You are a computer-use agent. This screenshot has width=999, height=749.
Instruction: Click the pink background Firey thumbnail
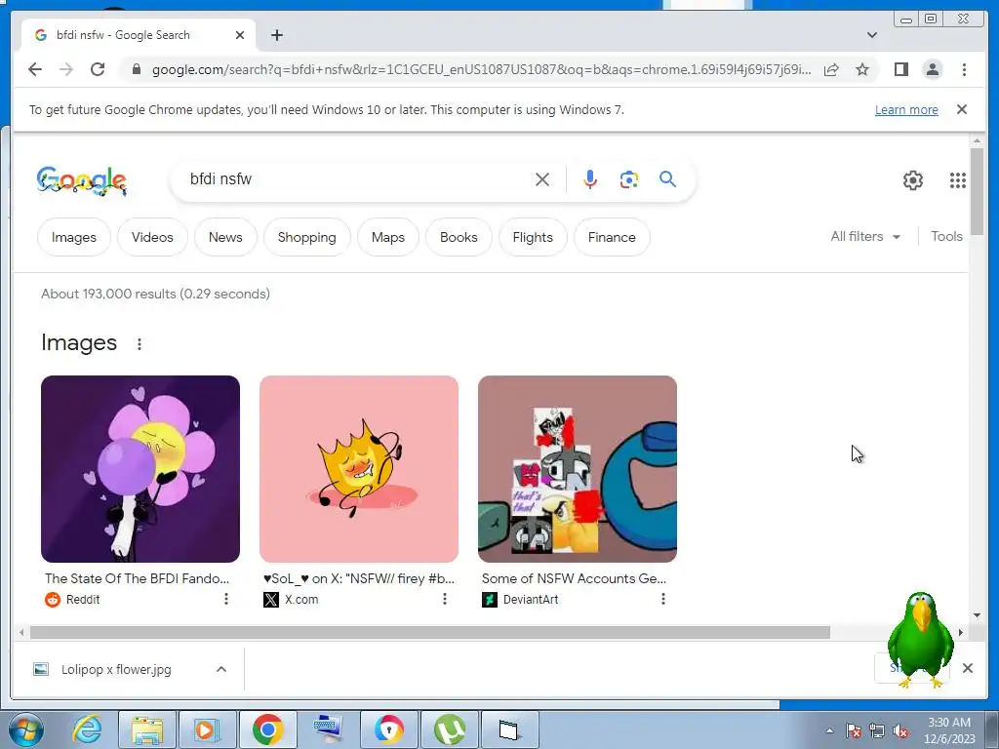(359, 469)
